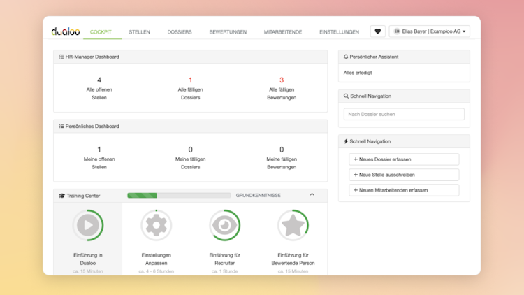Switch to the COCKPIT tab

click(101, 32)
